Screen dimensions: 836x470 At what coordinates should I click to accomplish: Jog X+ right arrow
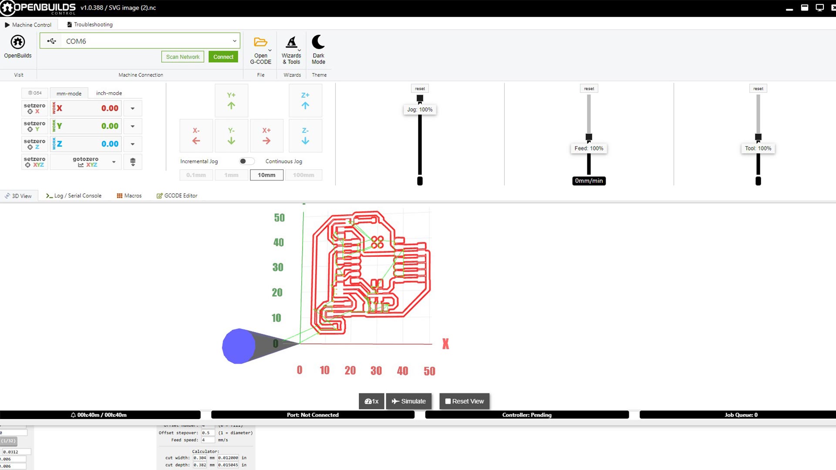(x=266, y=136)
